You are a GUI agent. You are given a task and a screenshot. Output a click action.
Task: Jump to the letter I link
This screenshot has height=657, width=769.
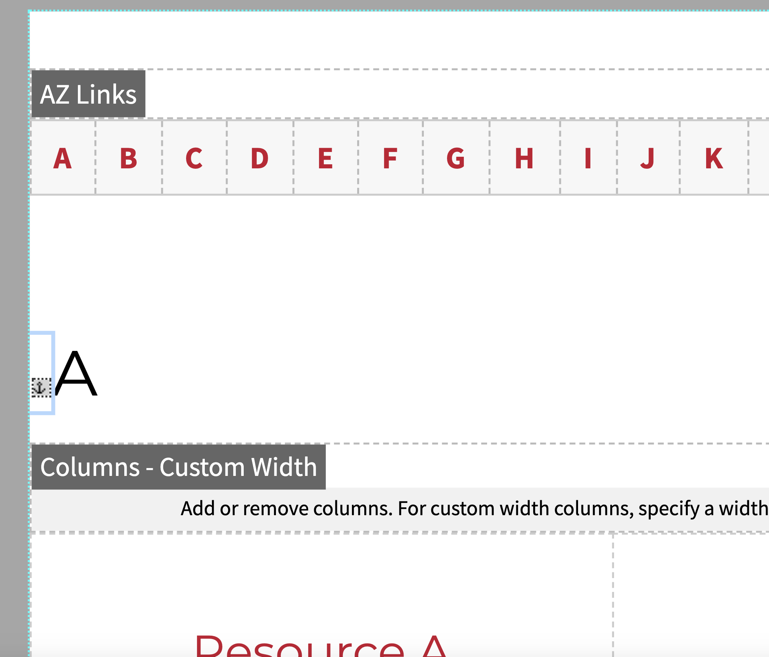coord(588,158)
